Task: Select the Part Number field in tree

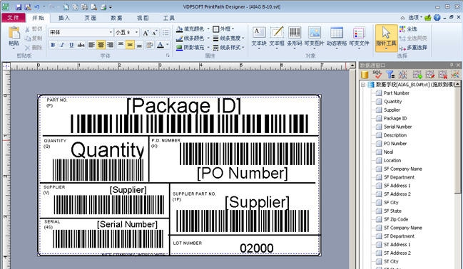Action: pyautogui.click(x=396, y=93)
